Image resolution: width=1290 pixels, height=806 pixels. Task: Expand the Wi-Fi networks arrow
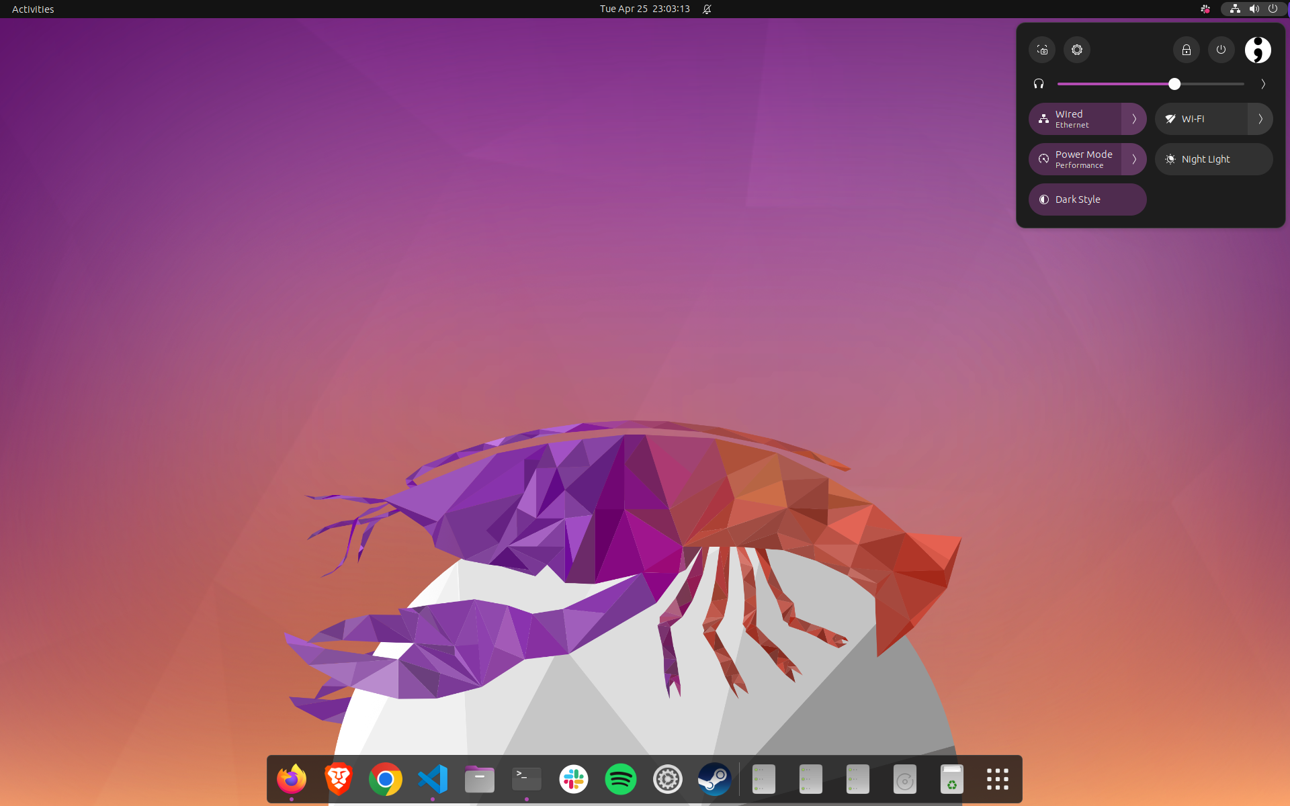tap(1260, 119)
